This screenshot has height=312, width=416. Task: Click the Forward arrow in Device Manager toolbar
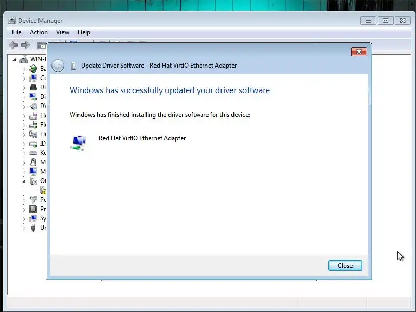click(25, 45)
